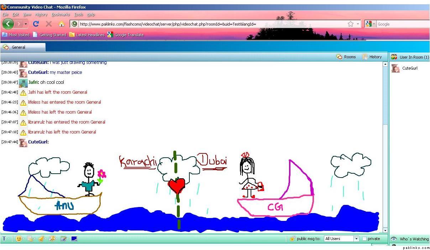Click the chat scrollbar down arrow
Screen dimensions: 430x250
tap(385, 230)
